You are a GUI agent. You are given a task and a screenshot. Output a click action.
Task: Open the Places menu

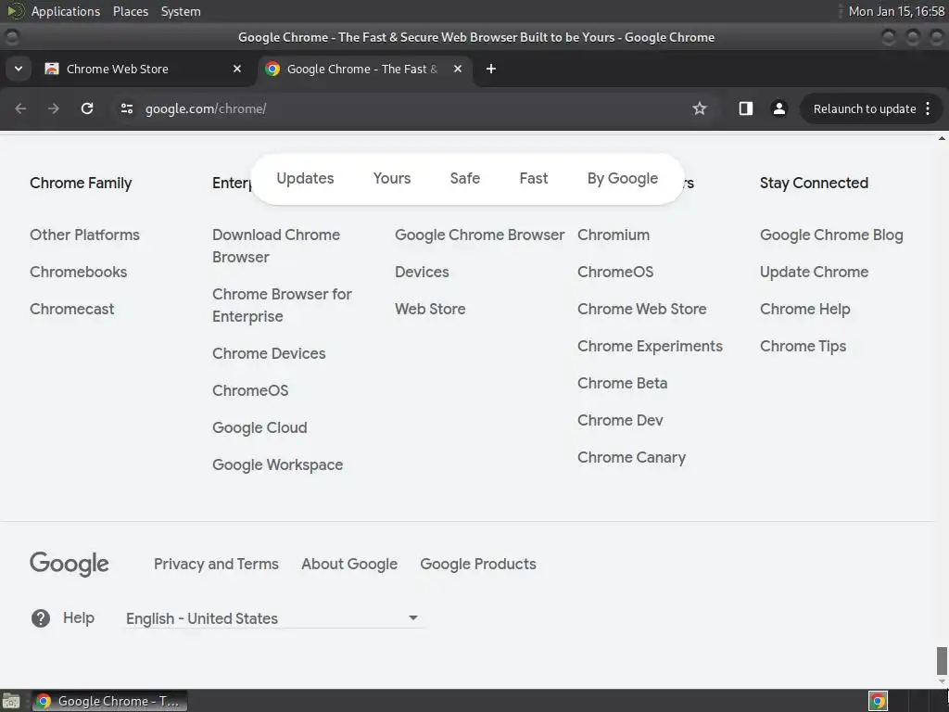130,11
